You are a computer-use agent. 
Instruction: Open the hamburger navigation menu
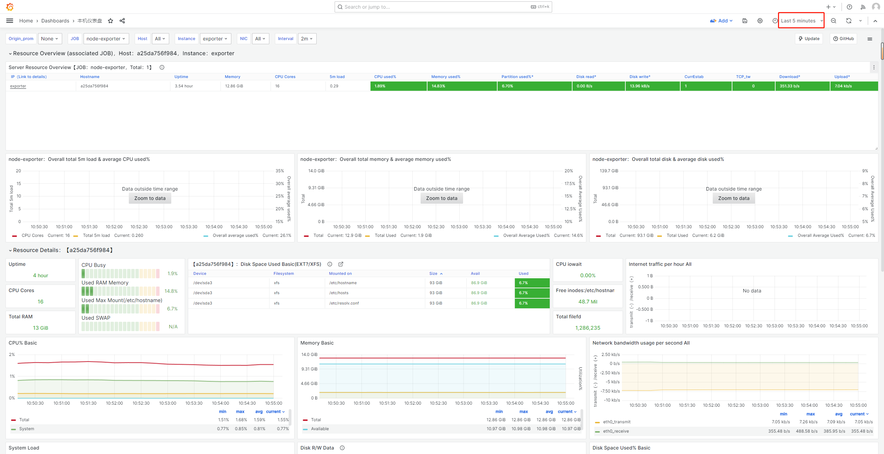coord(10,21)
